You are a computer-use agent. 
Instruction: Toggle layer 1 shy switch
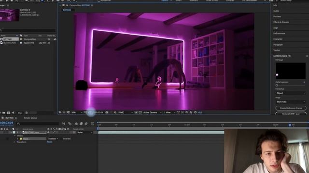(x=48, y=133)
